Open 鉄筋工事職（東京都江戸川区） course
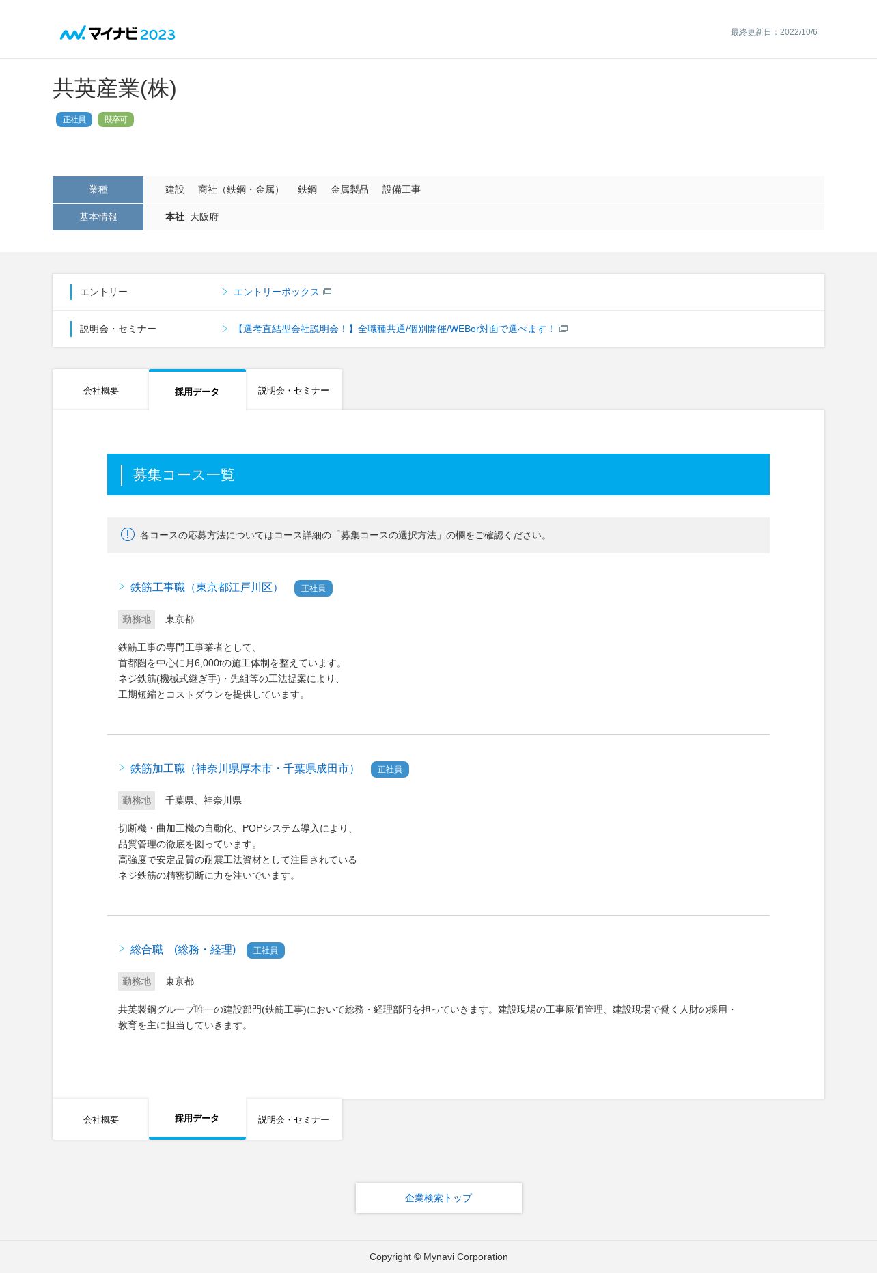Viewport: 877px width, 1273px height. click(206, 588)
